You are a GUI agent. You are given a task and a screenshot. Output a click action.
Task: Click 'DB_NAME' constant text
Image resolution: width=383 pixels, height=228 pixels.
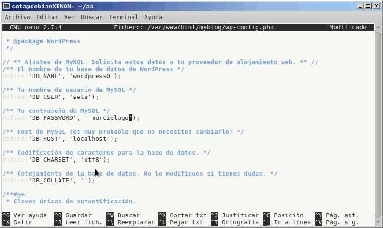[x=45, y=76]
